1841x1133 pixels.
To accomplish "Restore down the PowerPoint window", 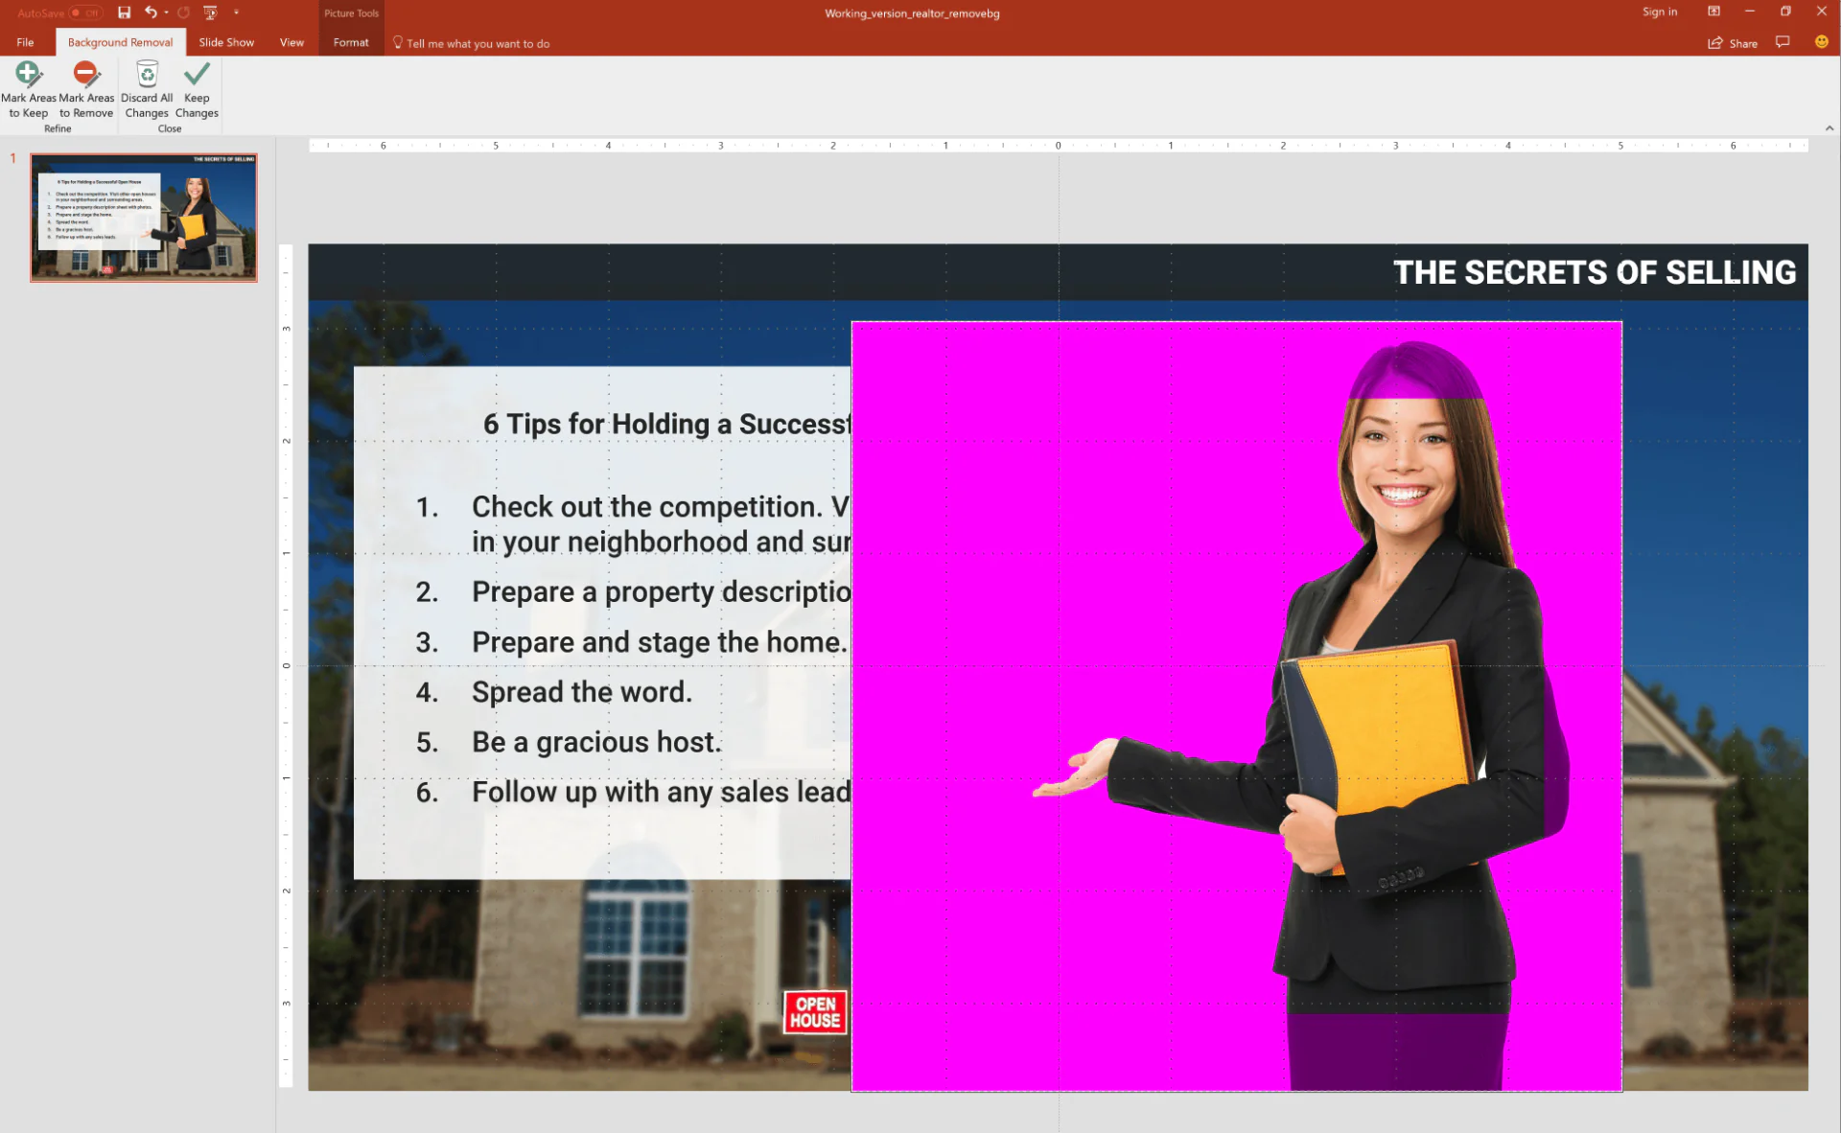I will (x=1785, y=12).
